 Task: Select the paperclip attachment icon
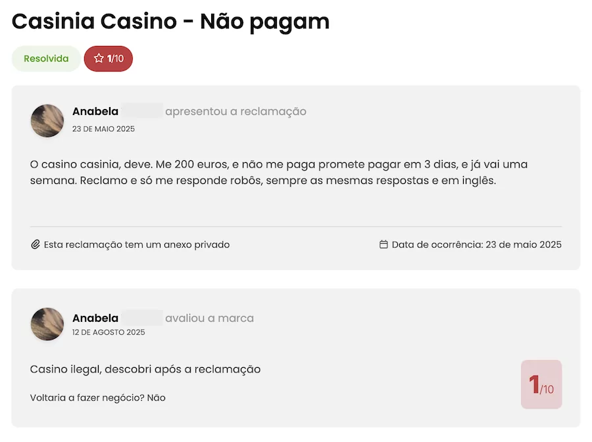[x=35, y=244]
